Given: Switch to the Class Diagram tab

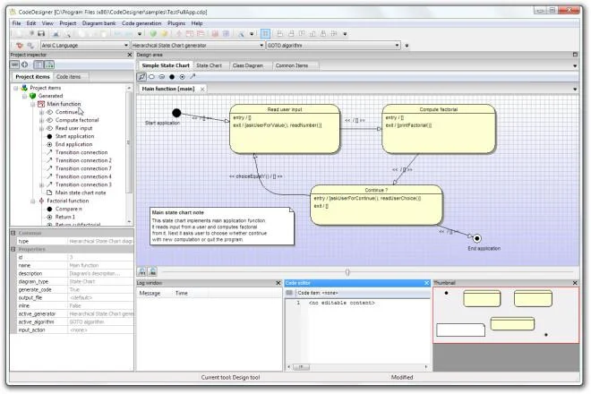Looking at the screenshot, I should tap(248, 65).
